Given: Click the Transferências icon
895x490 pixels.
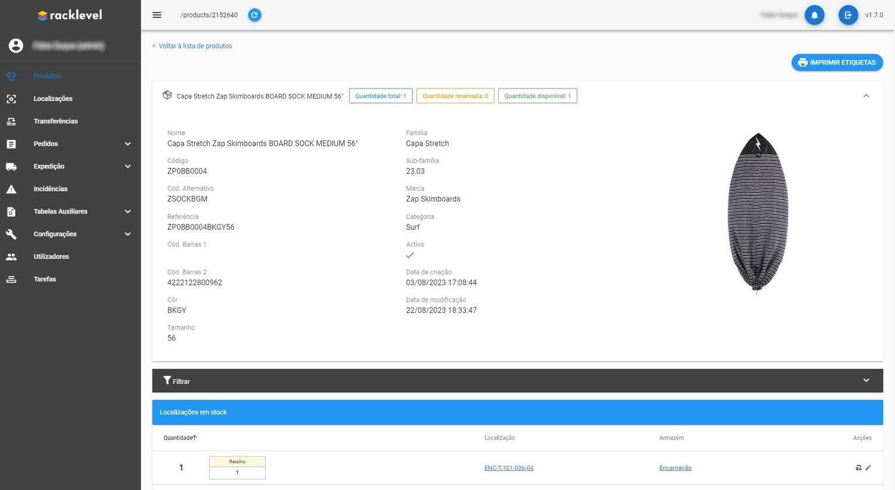Looking at the screenshot, I should pyautogui.click(x=11, y=121).
